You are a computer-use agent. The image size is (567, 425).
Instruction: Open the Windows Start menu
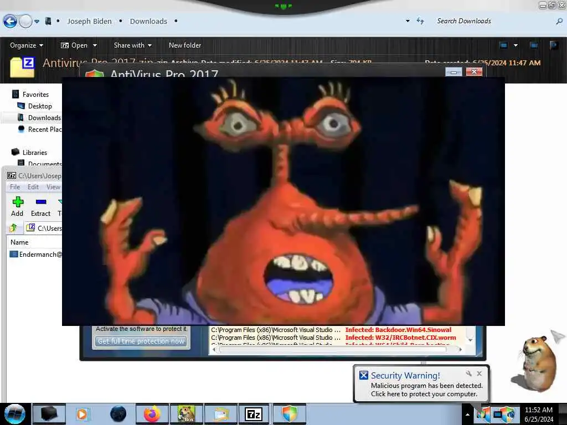point(14,414)
